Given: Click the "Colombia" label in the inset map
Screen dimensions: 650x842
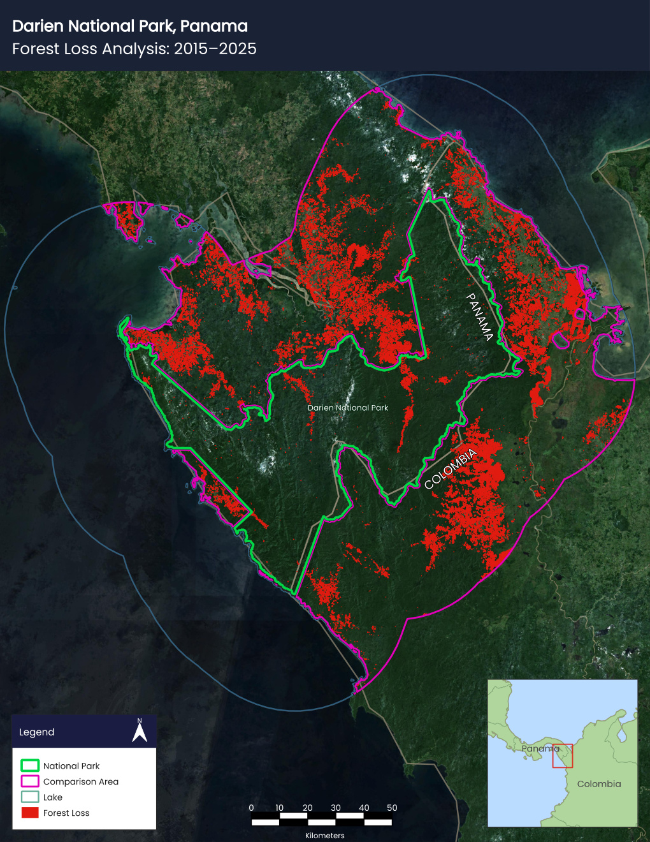Looking at the screenshot, I should point(599,784).
